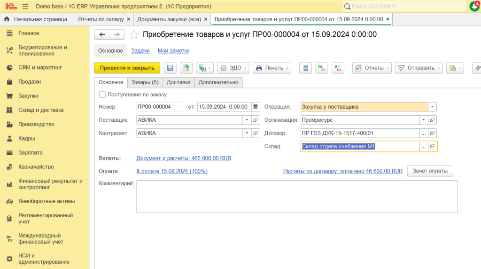Viewport: 481px width, 269px height.
Task: Toggle Поступление по заказу checkbox
Action: 102,95
